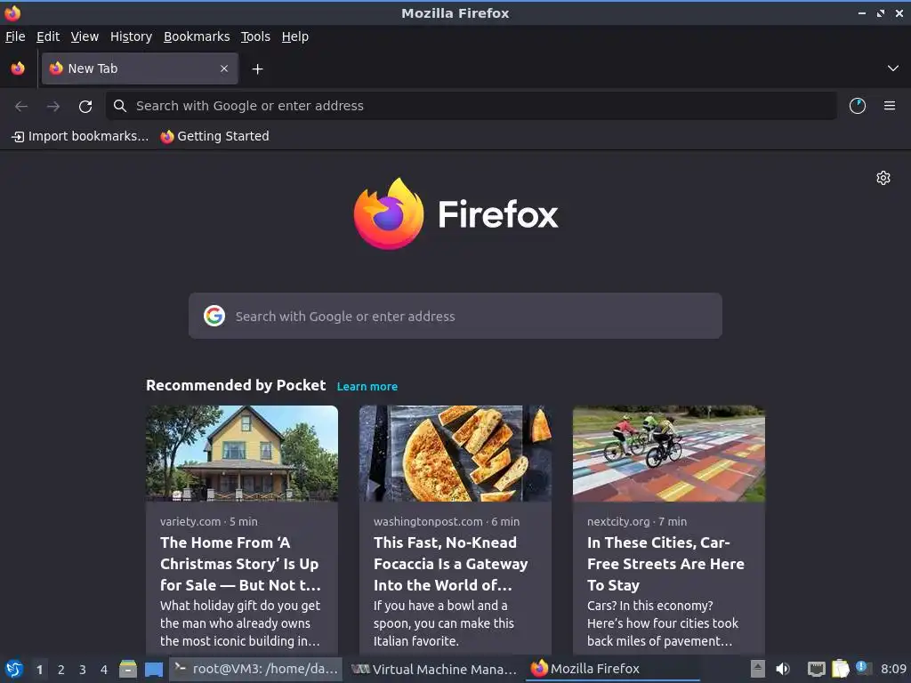
Task: Open article The Home From 'A Christmas Story'
Action: tap(240, 563)
